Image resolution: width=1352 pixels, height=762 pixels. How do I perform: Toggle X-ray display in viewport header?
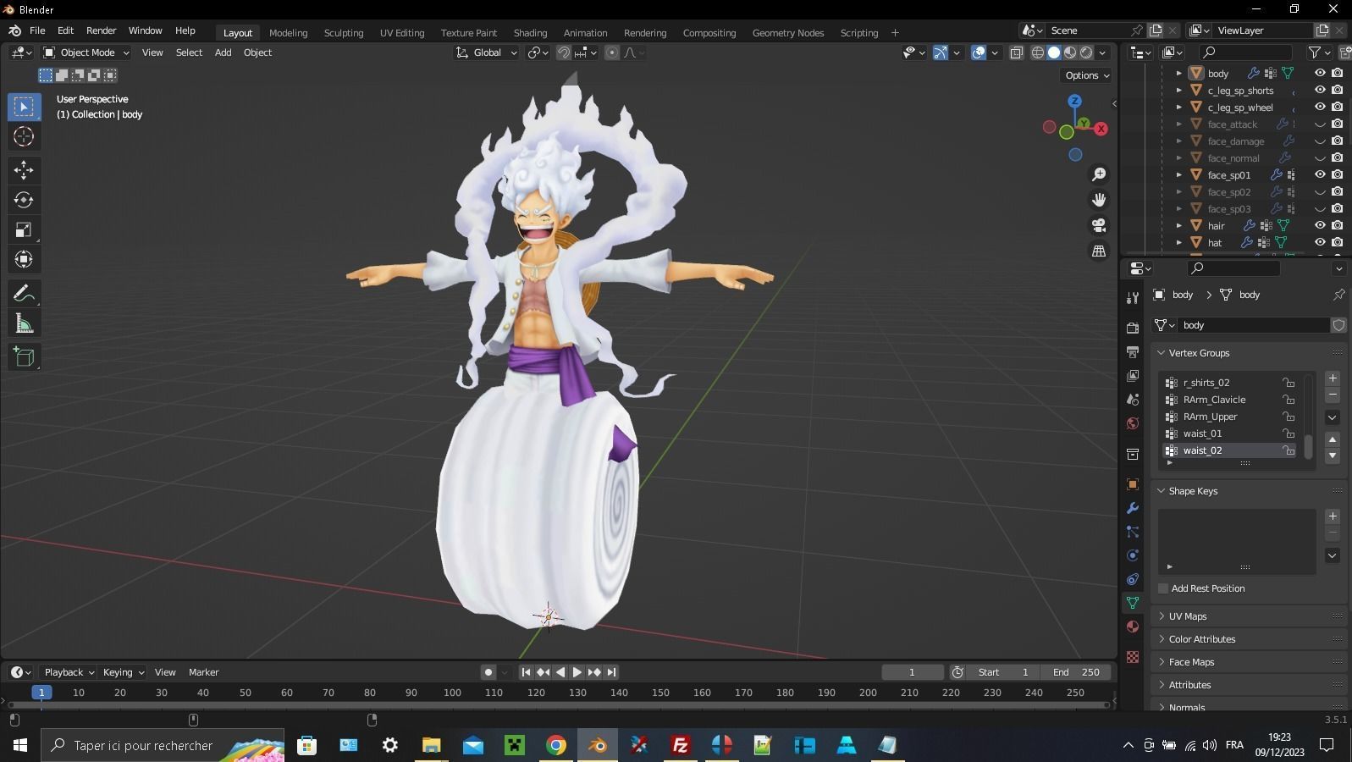point(1017,52)
